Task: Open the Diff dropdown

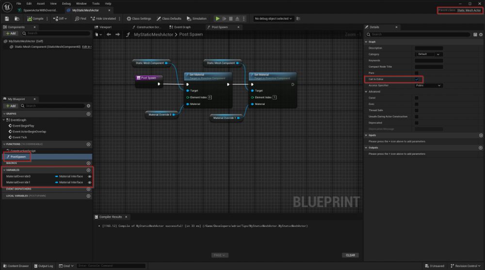Action: click(x=60, y=19)
